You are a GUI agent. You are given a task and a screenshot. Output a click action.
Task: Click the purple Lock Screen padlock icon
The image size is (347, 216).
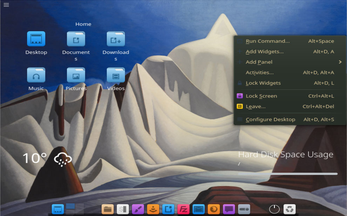(240, 96)
